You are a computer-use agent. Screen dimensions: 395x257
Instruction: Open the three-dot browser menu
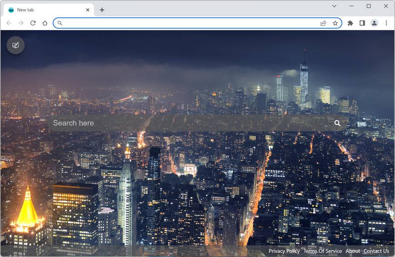coord(386,23)
